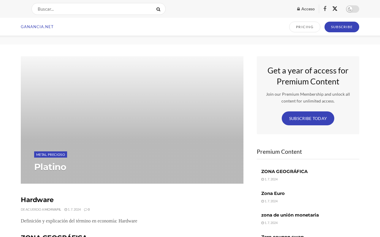Toggle dark mode switch
Viewport: 380px width, 237px height.
click(x=352, y=9)
